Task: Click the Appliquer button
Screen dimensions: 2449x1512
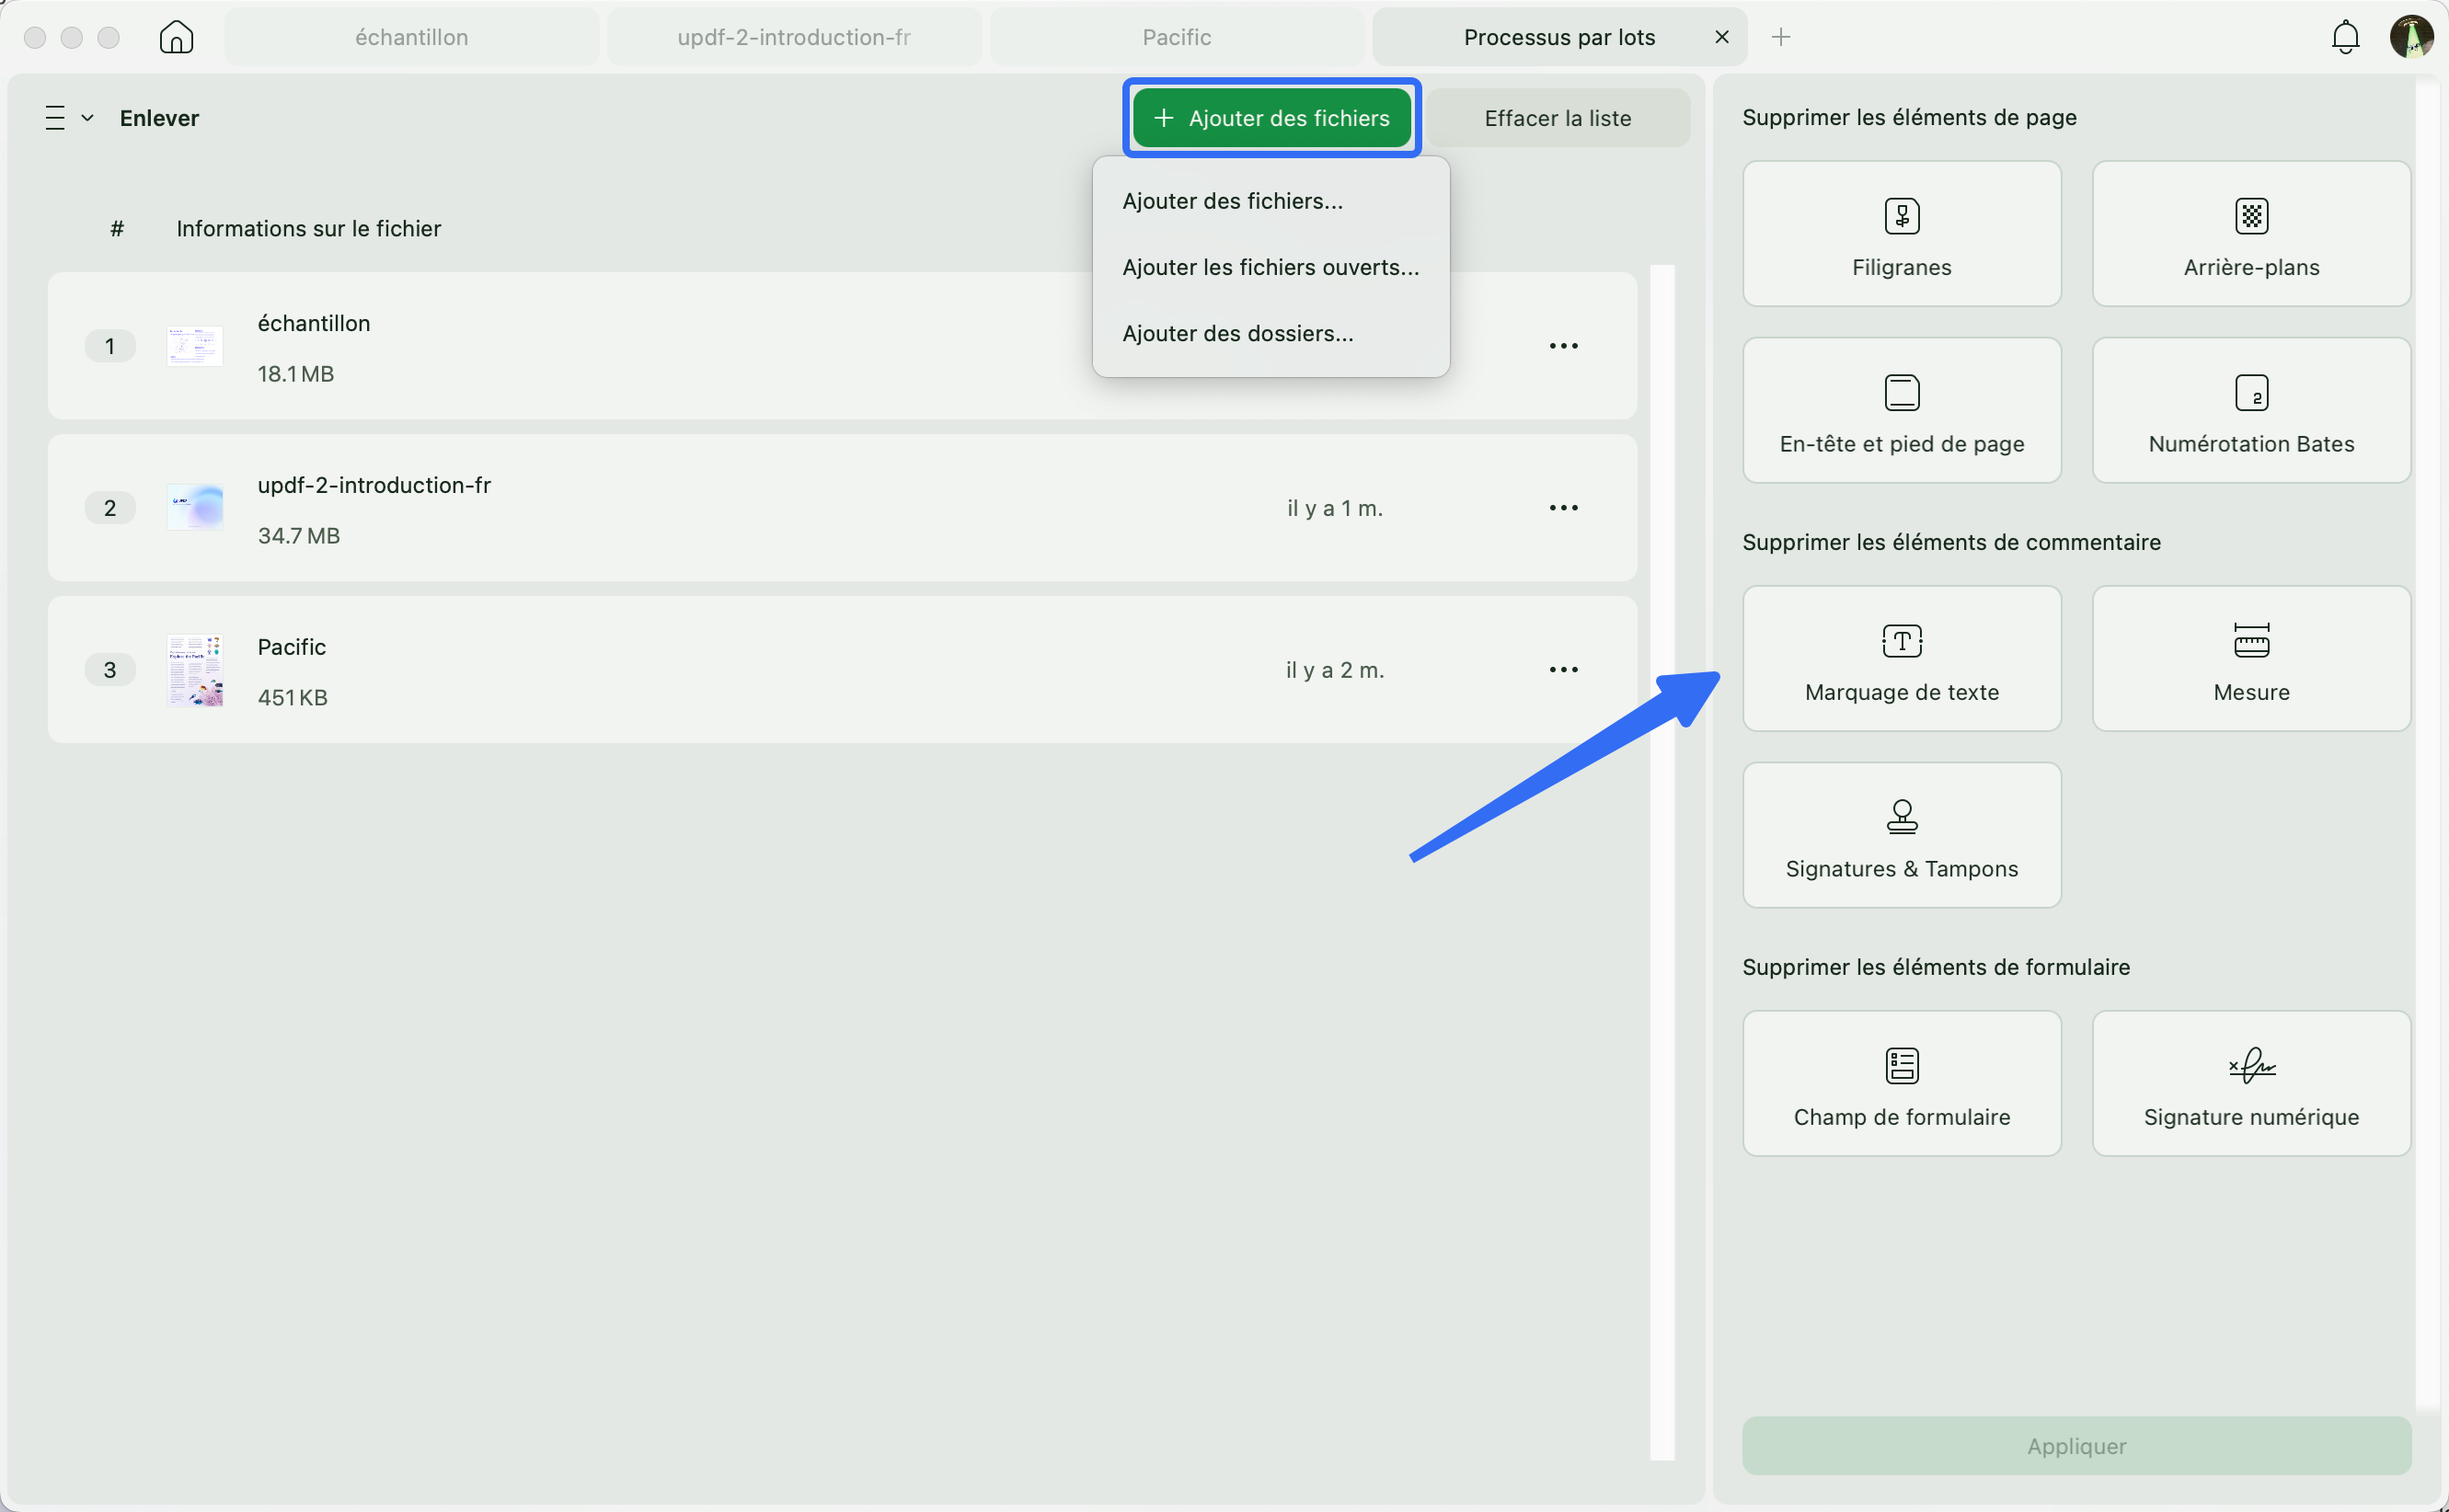Action: click(x=2076, y=1445)
